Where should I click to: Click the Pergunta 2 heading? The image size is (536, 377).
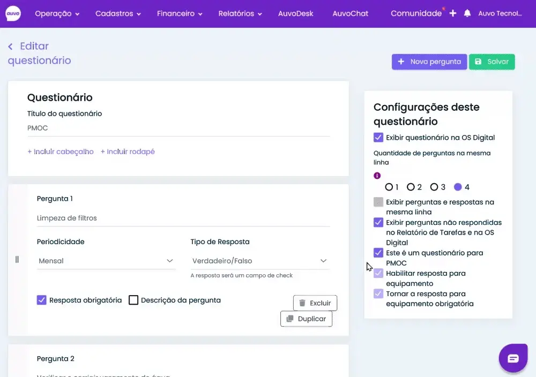tap(55, 359)
